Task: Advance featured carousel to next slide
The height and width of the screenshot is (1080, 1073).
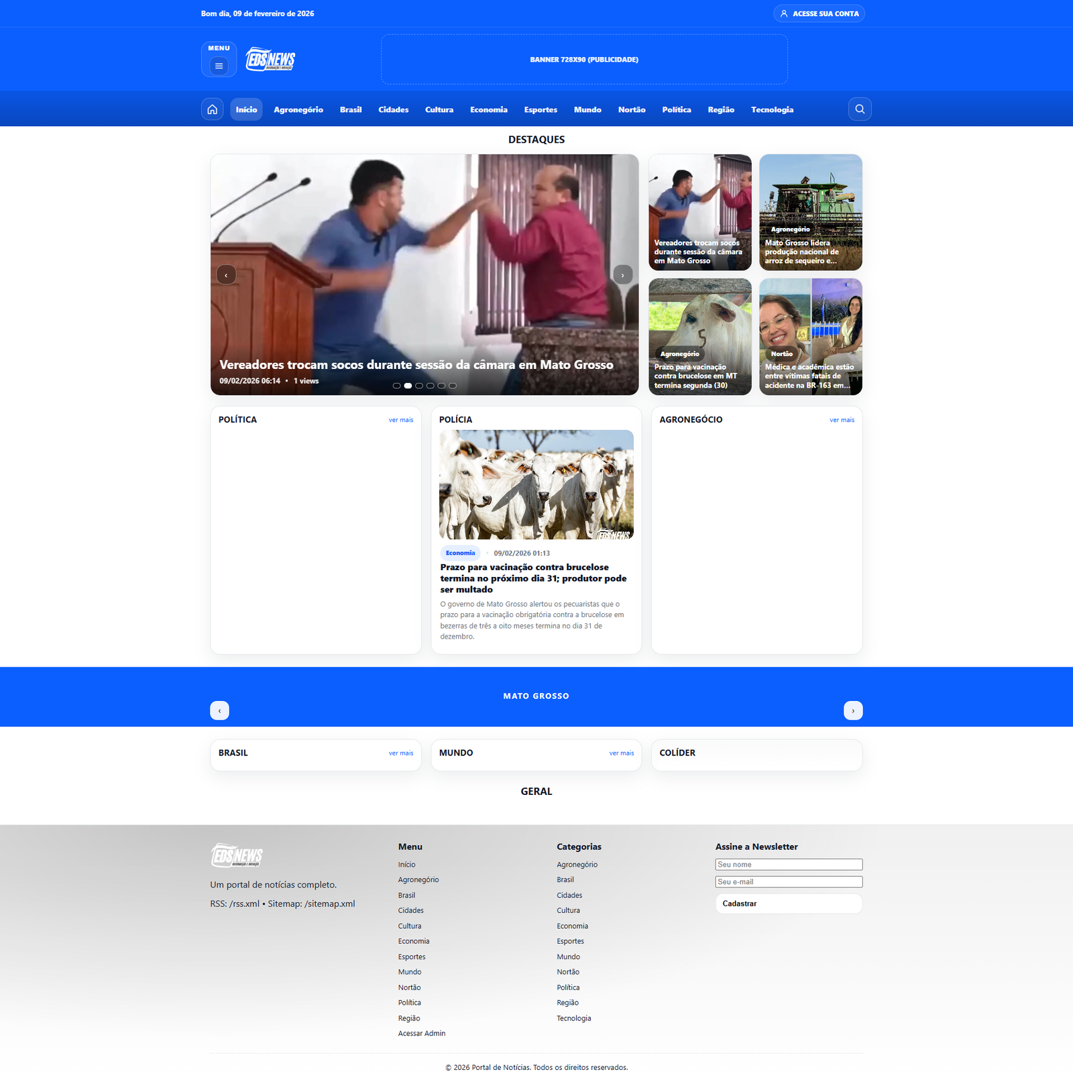Action: coord(622,275)
